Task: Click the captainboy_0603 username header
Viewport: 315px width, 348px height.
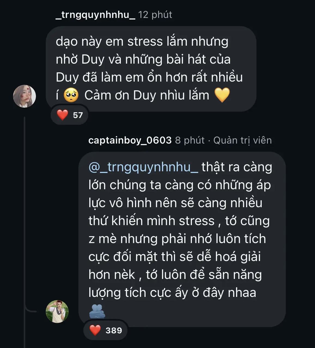Action: coord(130,140)
